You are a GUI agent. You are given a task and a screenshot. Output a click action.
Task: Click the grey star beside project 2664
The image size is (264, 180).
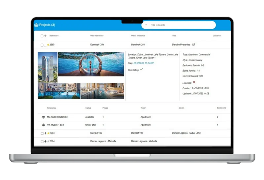pos(48,141)
